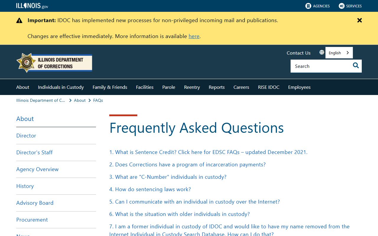Screen dimensions: 378x236
Task: Dismiss the yellow alert banner
Action: pyautogui.click(x=359, y=20)
